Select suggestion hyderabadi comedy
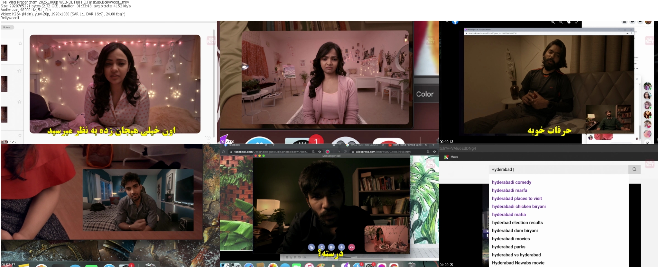 [x=511, y=182]
